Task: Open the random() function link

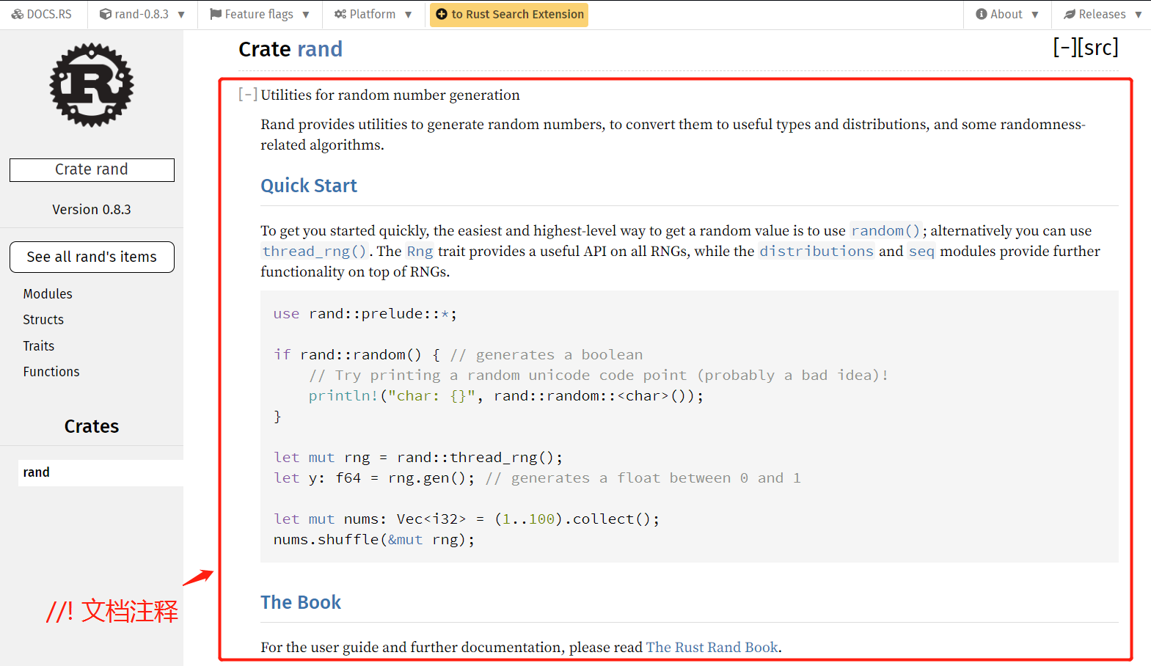Action: (885, 231)
